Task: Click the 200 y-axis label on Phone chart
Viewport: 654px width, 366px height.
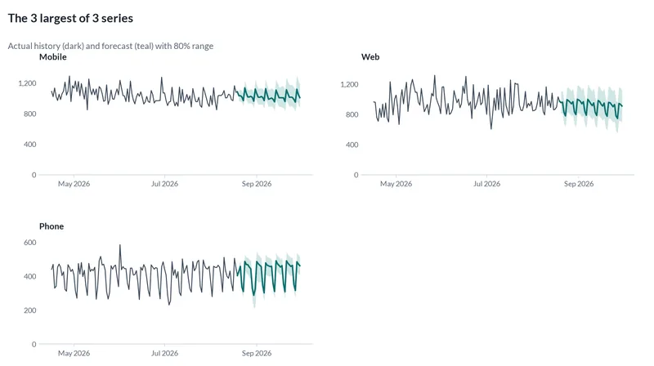Action: click(x=30, y=310)
